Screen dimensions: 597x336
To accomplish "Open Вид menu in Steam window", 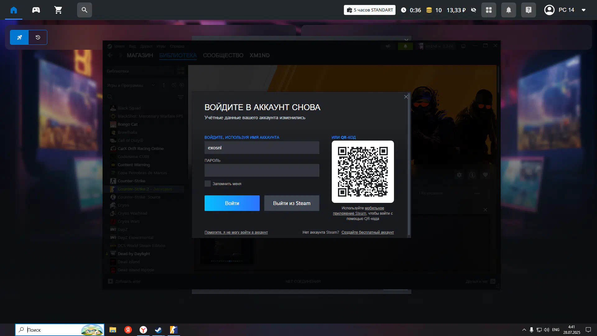I will (132, 46).
